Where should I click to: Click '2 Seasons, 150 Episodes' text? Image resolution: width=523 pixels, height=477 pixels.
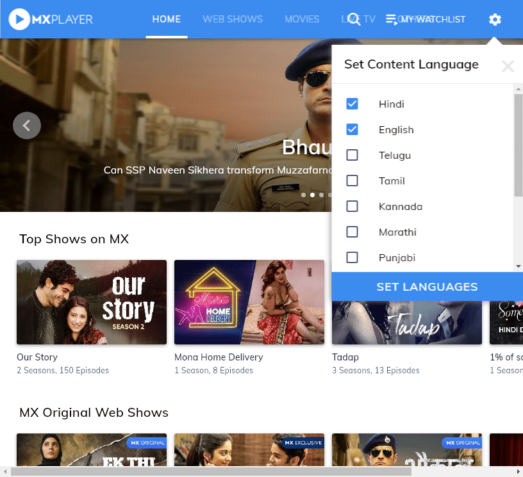[63, 371]
